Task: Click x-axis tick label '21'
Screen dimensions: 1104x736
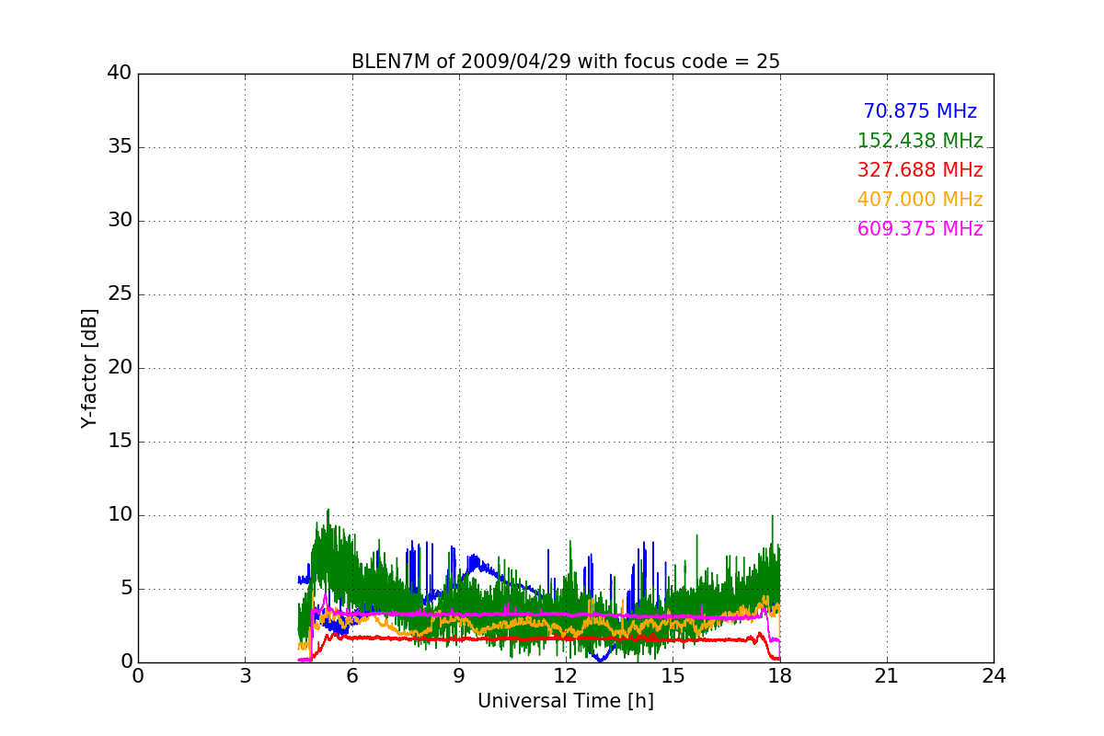Action: point(887,676)
